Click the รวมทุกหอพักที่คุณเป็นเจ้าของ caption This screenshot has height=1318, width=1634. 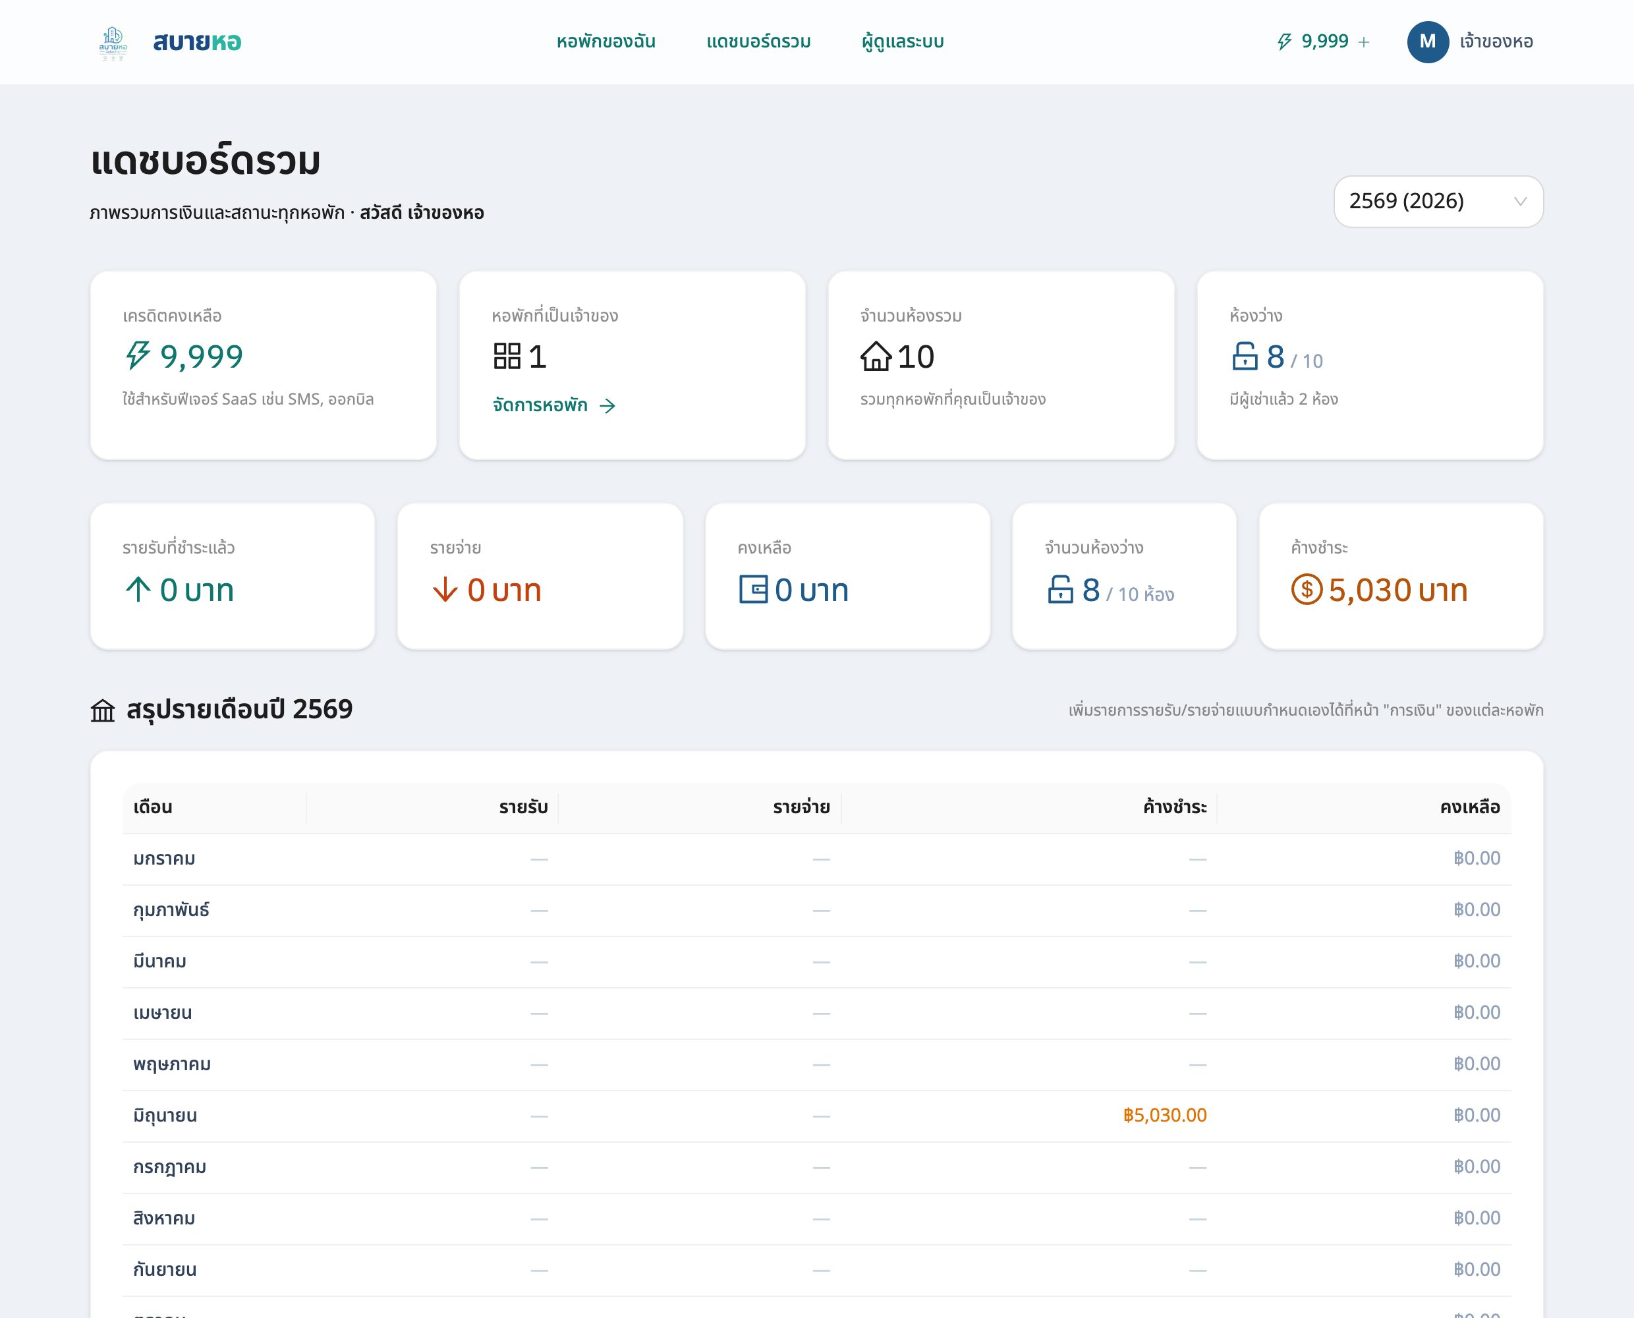coord(953,399)
